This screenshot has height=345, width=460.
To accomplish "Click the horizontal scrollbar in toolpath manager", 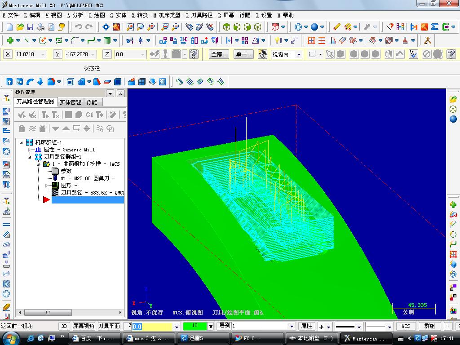I will tap(48, 313).
